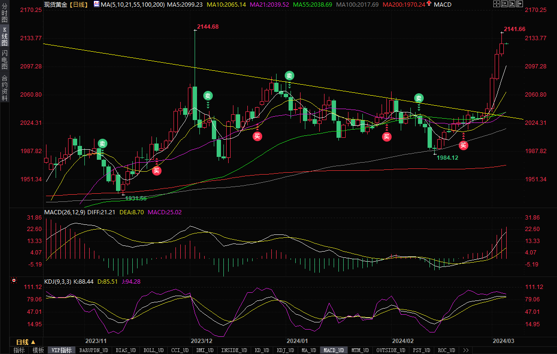Open the 合约资料 side tab

[4, 88]
